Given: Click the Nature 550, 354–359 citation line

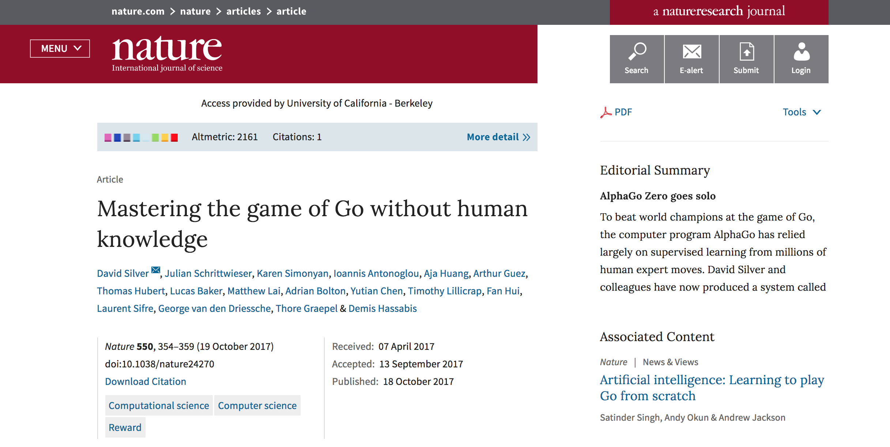Looking at the screenshot, I should point(189,347).
